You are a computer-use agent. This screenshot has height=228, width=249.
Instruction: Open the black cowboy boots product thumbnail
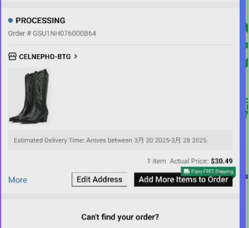[x=29, y=96]
